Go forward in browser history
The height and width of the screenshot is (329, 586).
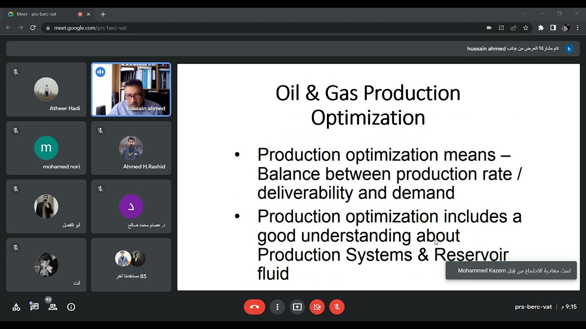pyautogui.click(x=21, y=28)
